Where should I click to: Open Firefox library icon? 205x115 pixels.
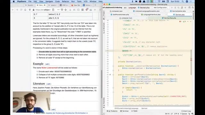click(74, 10)
